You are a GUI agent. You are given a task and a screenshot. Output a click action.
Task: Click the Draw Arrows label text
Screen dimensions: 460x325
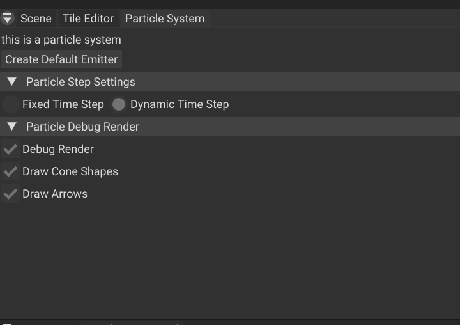(x=55, y=194)
